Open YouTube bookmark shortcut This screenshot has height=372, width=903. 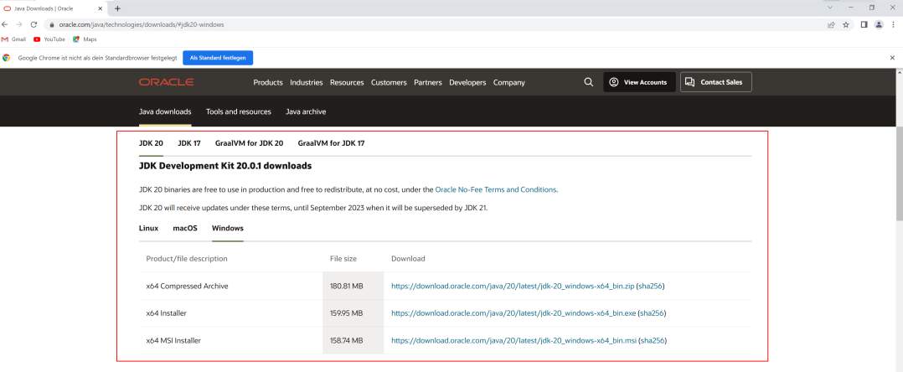click(49, 39)
